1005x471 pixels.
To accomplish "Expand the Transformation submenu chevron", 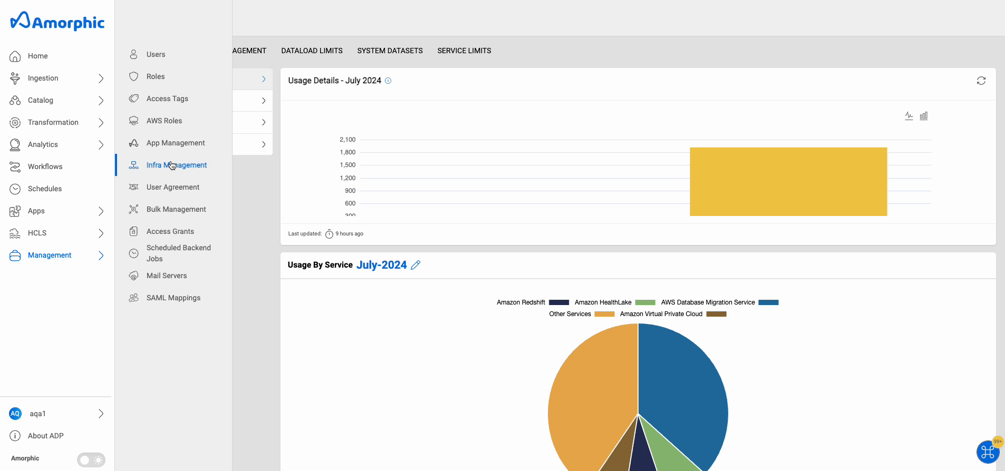I will pyautogui.click(x=101, y=123).
